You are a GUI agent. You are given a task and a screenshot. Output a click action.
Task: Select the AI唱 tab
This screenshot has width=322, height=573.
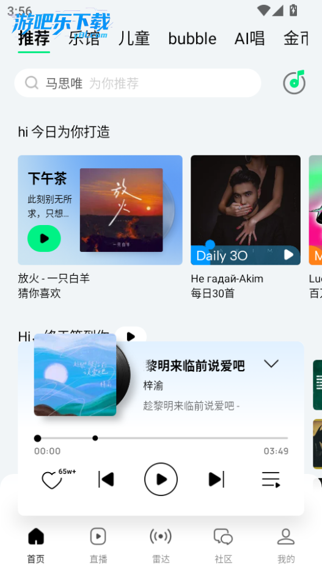(250, 39)
